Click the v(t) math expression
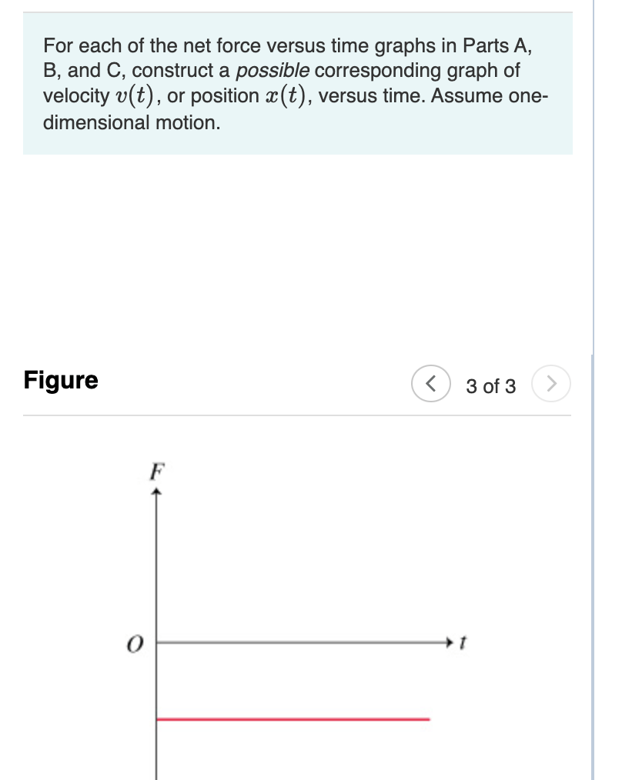 click(133, 96)
